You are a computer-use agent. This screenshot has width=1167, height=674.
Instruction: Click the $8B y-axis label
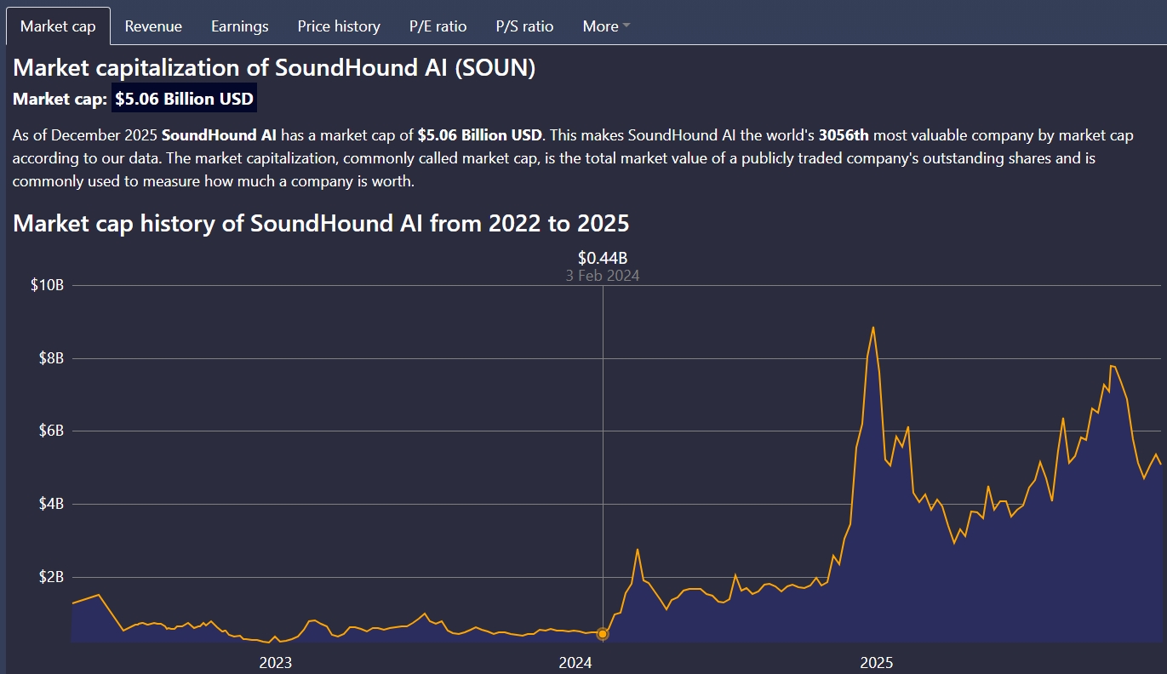point(51,358)
